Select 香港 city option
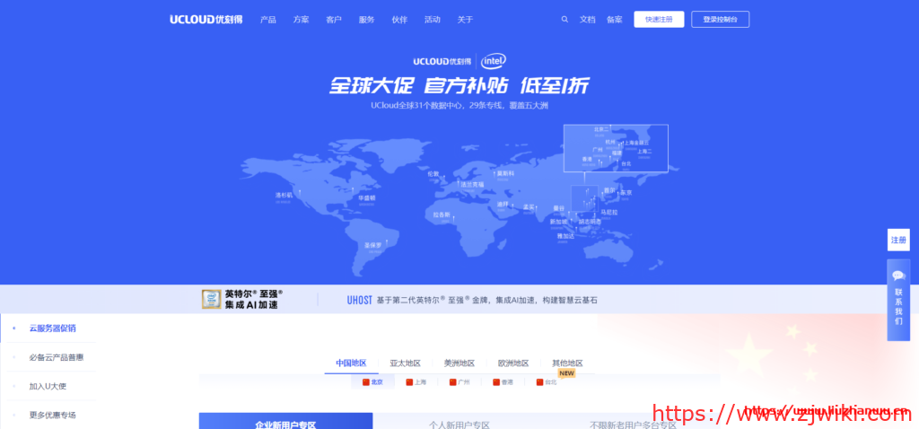The image size is (919, 429). (503, 381)
